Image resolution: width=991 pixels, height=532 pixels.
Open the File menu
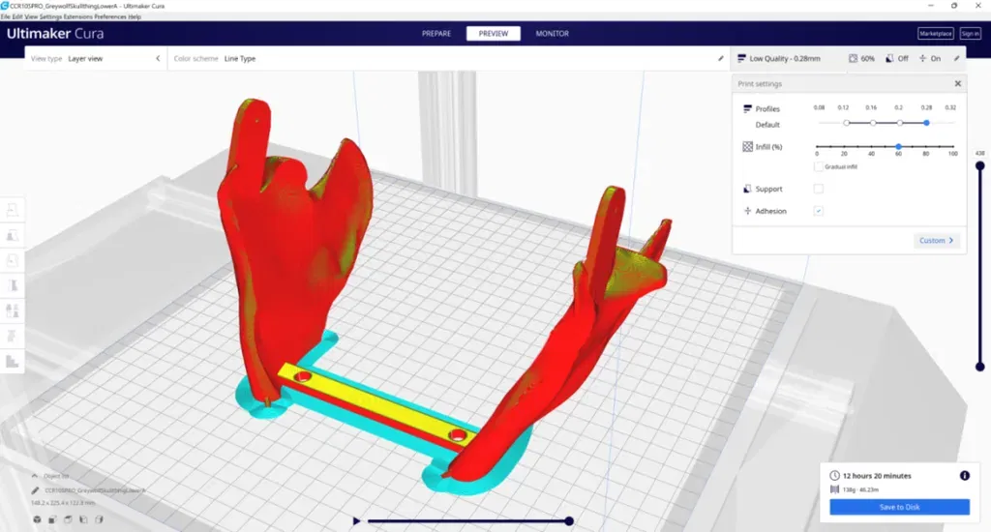pyautogui.click(x=6, y=16)
